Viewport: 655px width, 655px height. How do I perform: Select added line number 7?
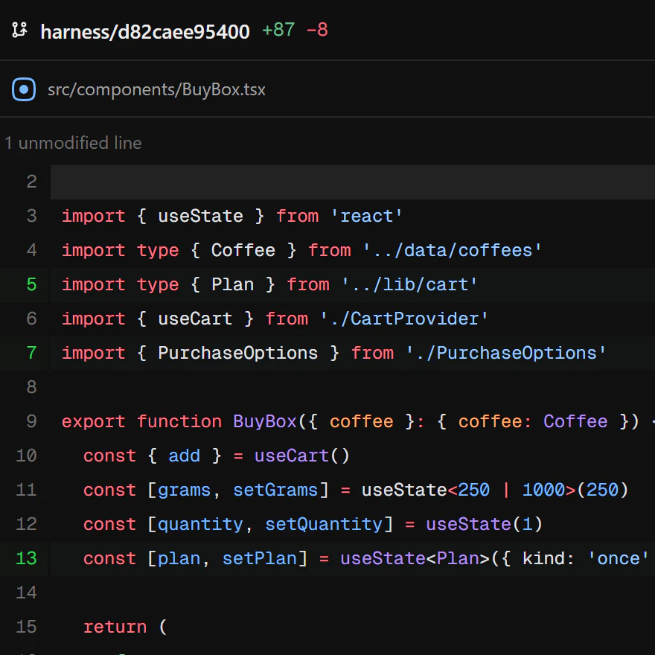coord(32,353)
